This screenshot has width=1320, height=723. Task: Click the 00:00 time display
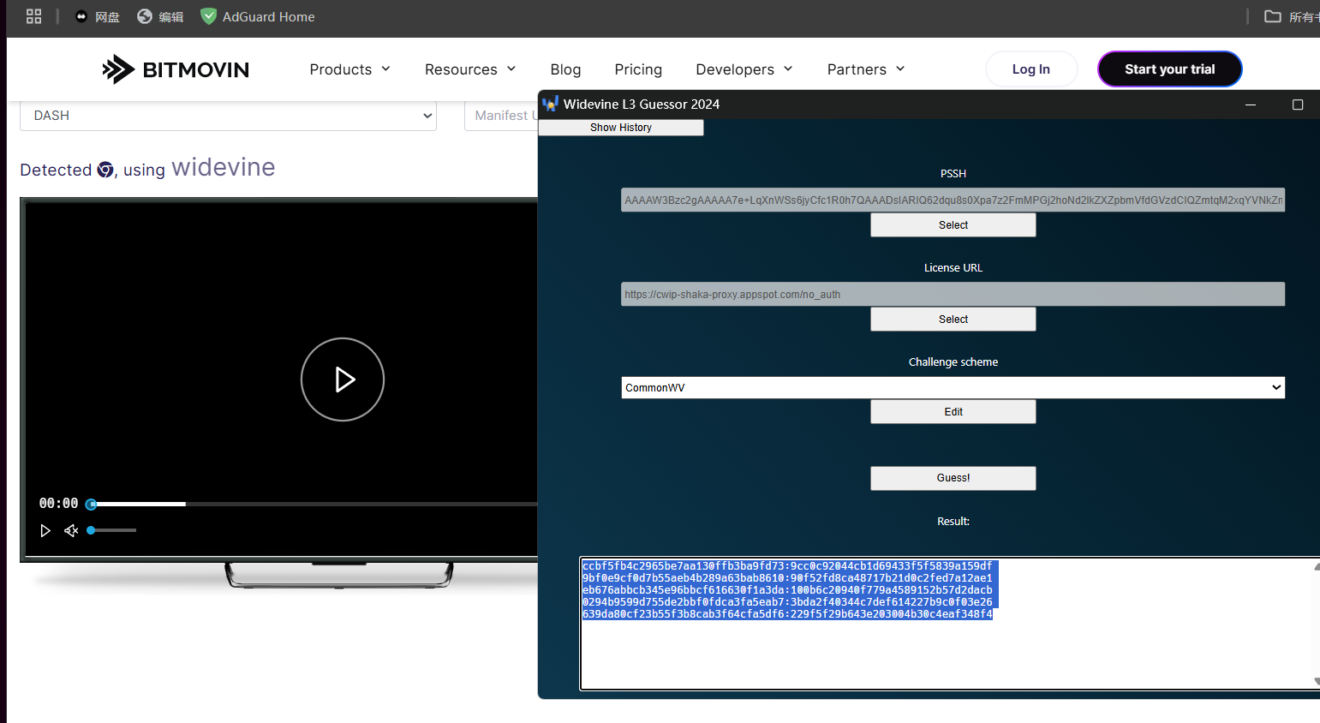coord(58,504)
